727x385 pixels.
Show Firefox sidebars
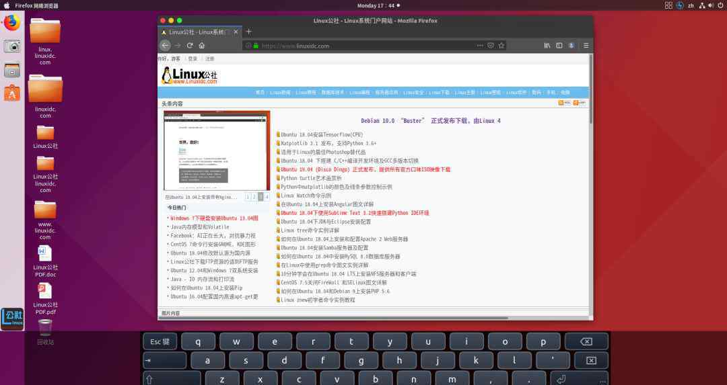coord(559,45)
